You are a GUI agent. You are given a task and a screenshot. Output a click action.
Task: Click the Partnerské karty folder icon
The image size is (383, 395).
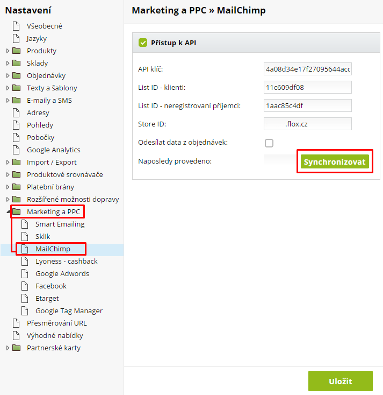click(x=17, y=348)
